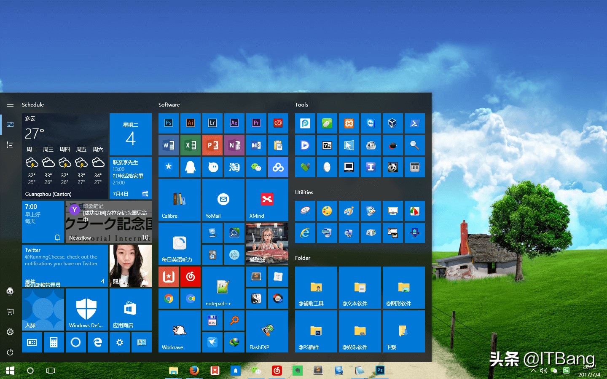Open the 下载 folder tile

(403, 331)
